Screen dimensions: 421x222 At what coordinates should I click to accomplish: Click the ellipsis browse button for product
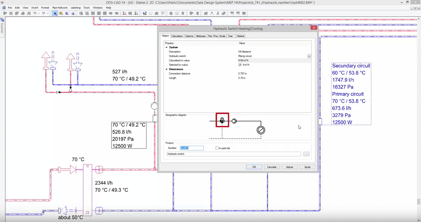tap(306, 154)
